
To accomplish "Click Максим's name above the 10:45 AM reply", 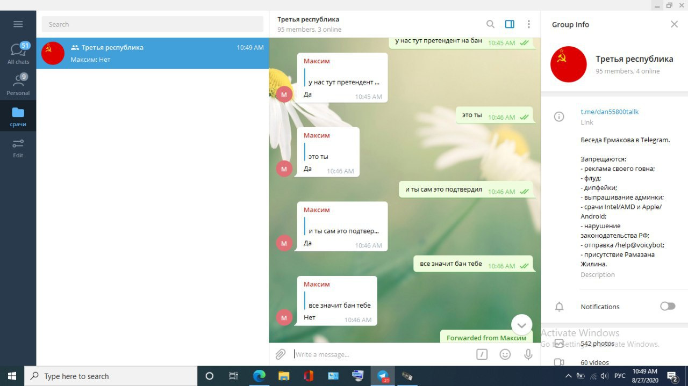I will click(x=317, y=61).
